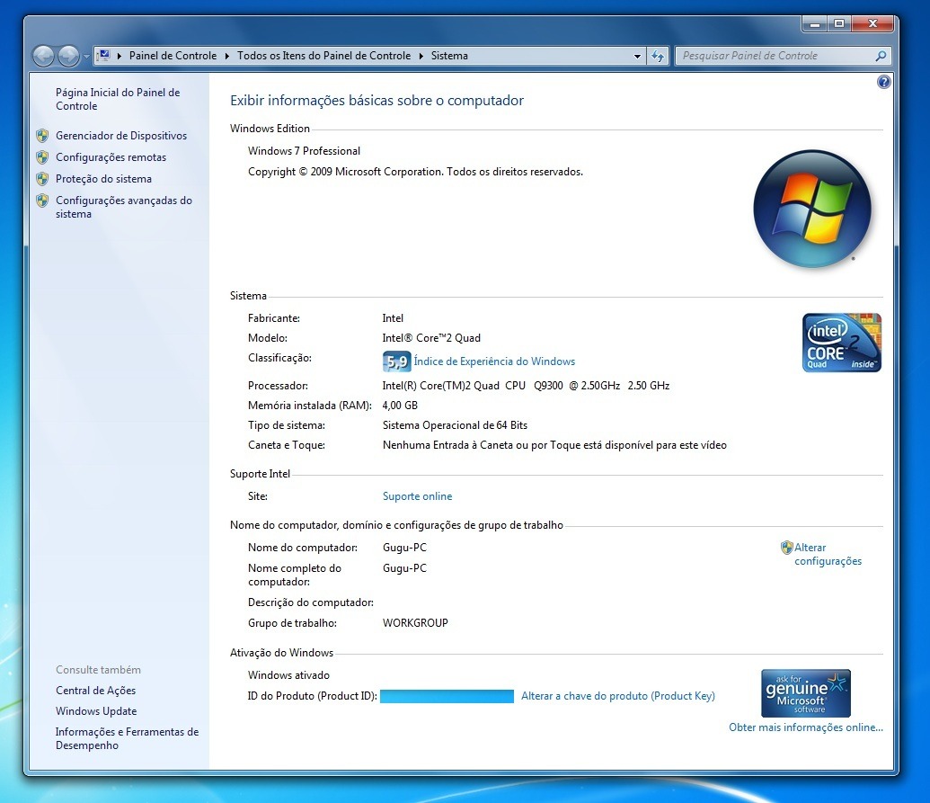Open Gerenciador de Dispositivos link
This screenshot has height=803, width=930.
pyautogui.click(x=121, y=136)
